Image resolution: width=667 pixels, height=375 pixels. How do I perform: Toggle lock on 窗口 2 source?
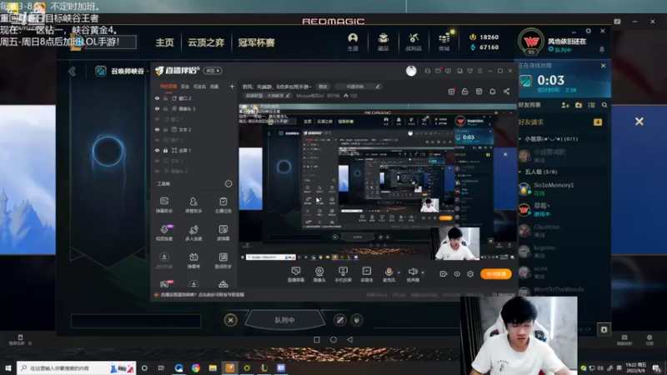[x=165, y=98]
